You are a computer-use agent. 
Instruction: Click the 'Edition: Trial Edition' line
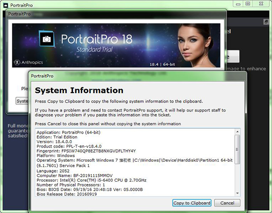point(57,137)
